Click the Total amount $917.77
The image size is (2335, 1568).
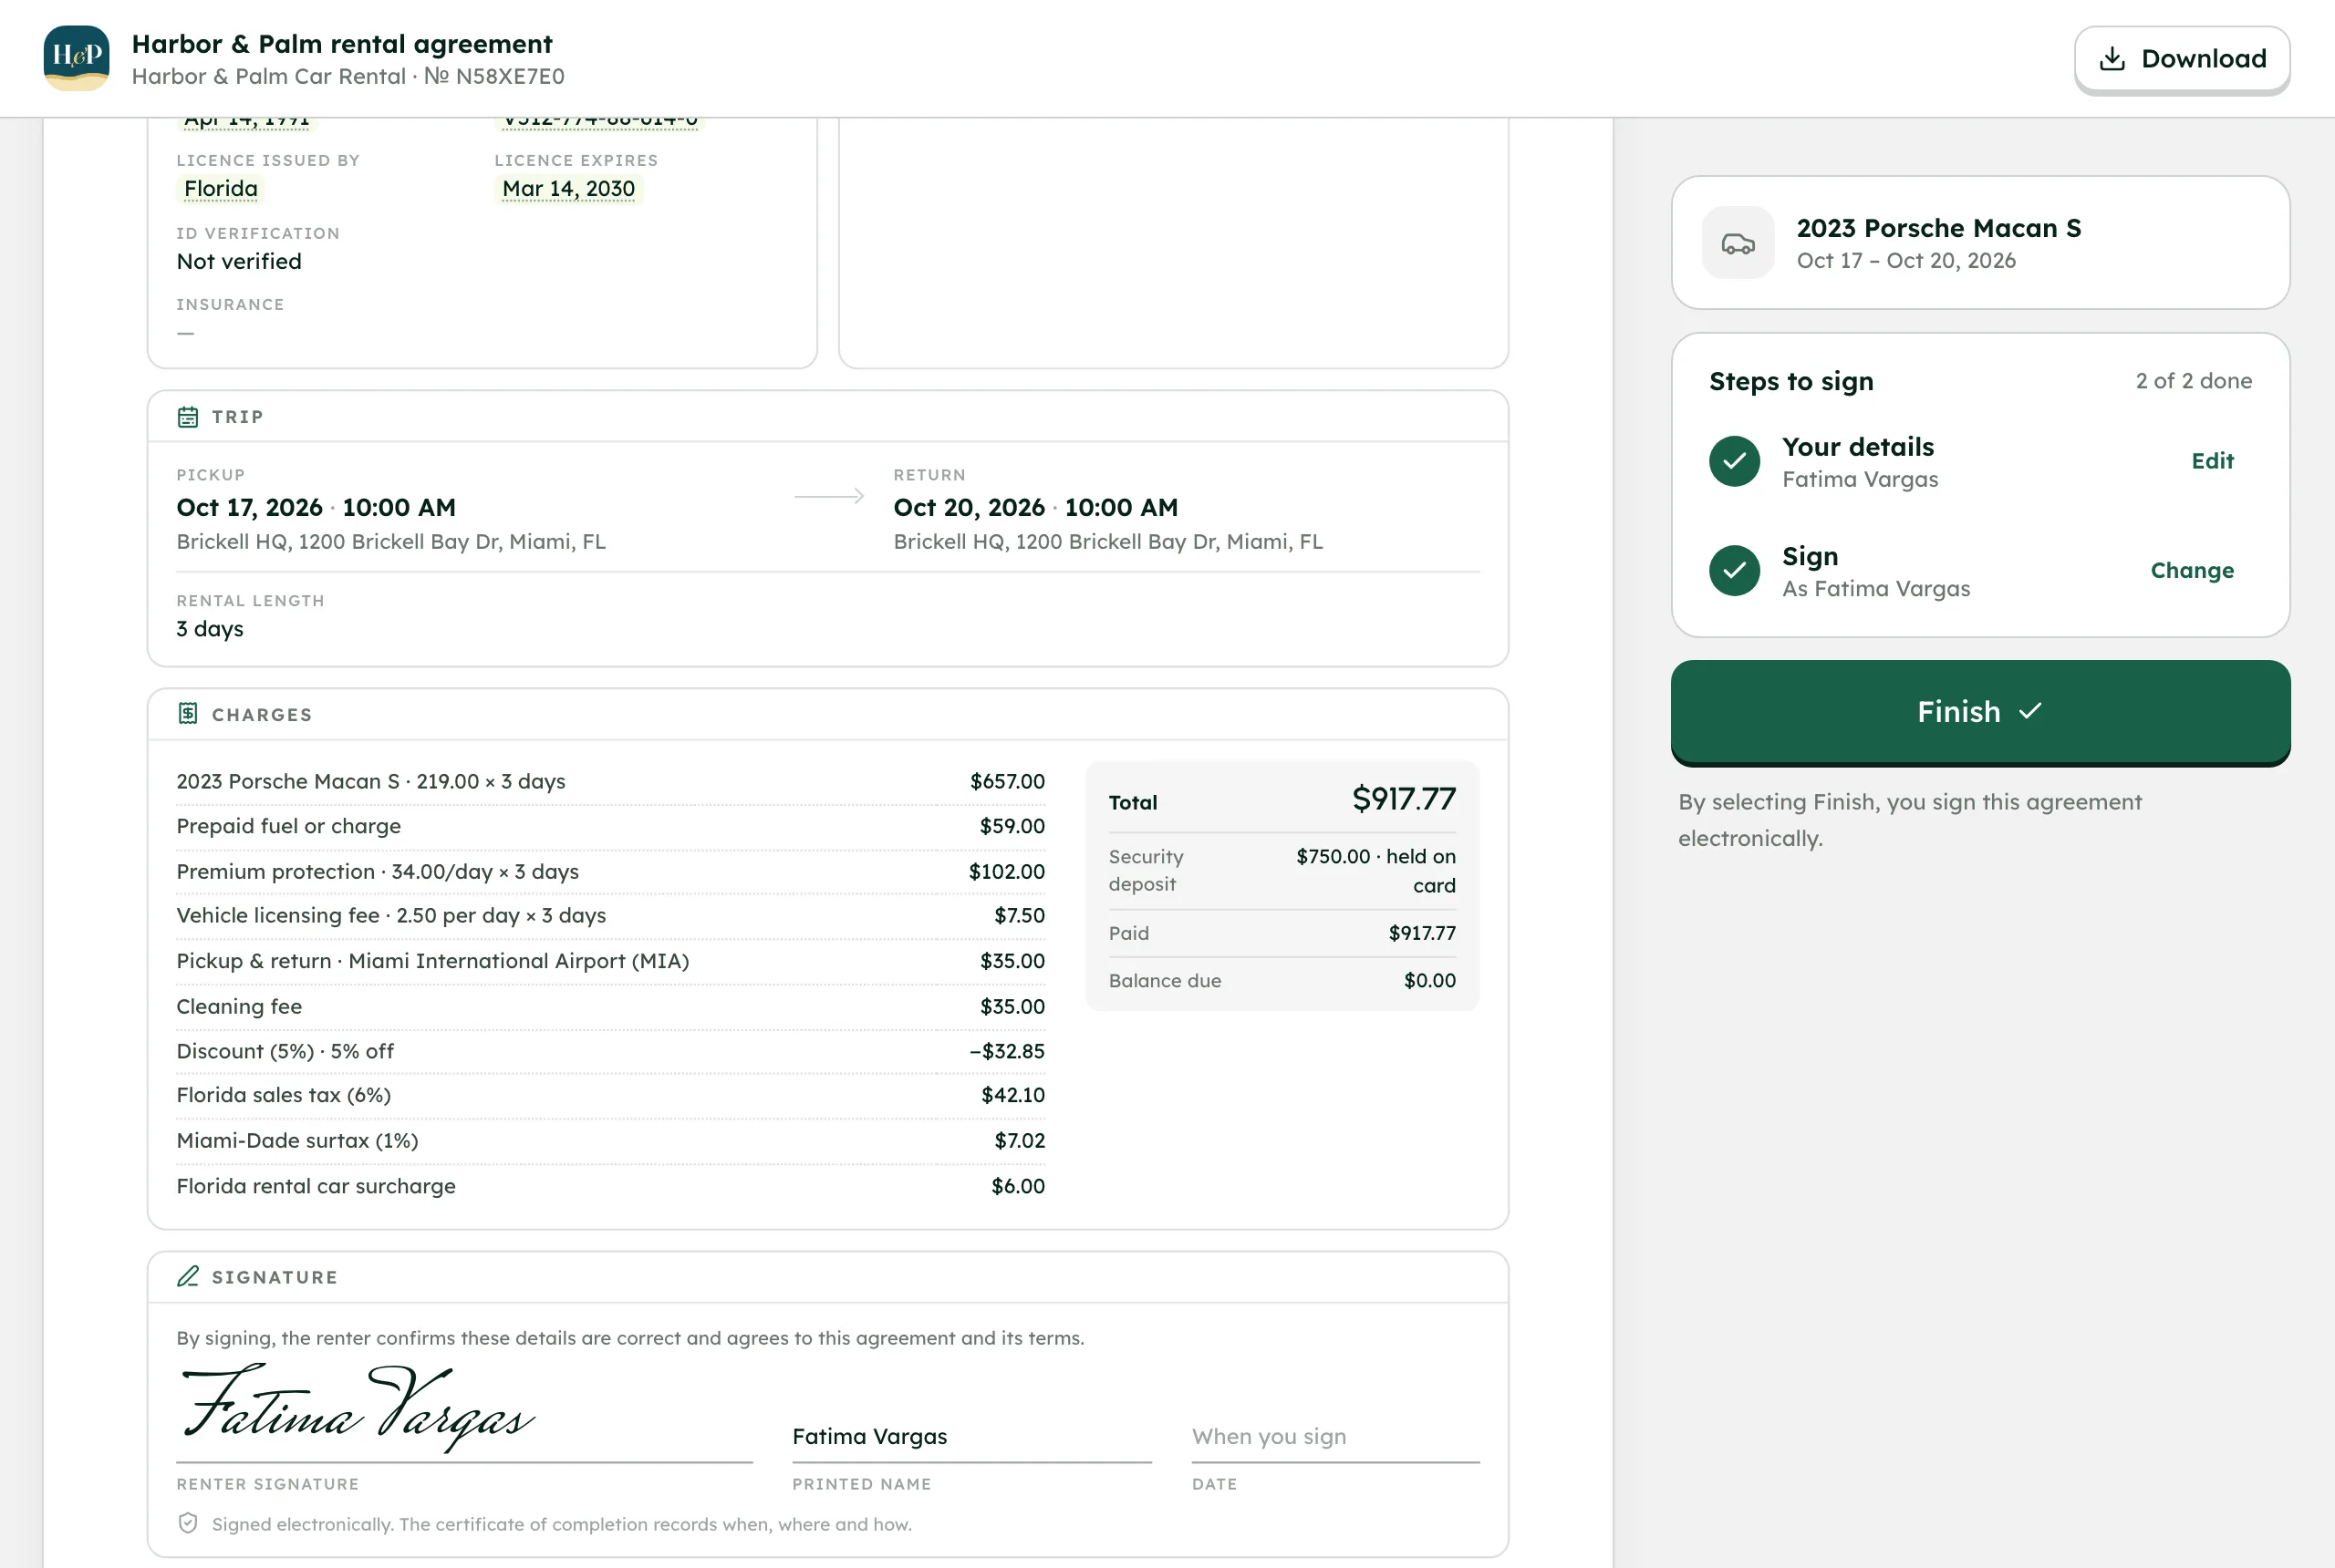[x=1404, y=799]
